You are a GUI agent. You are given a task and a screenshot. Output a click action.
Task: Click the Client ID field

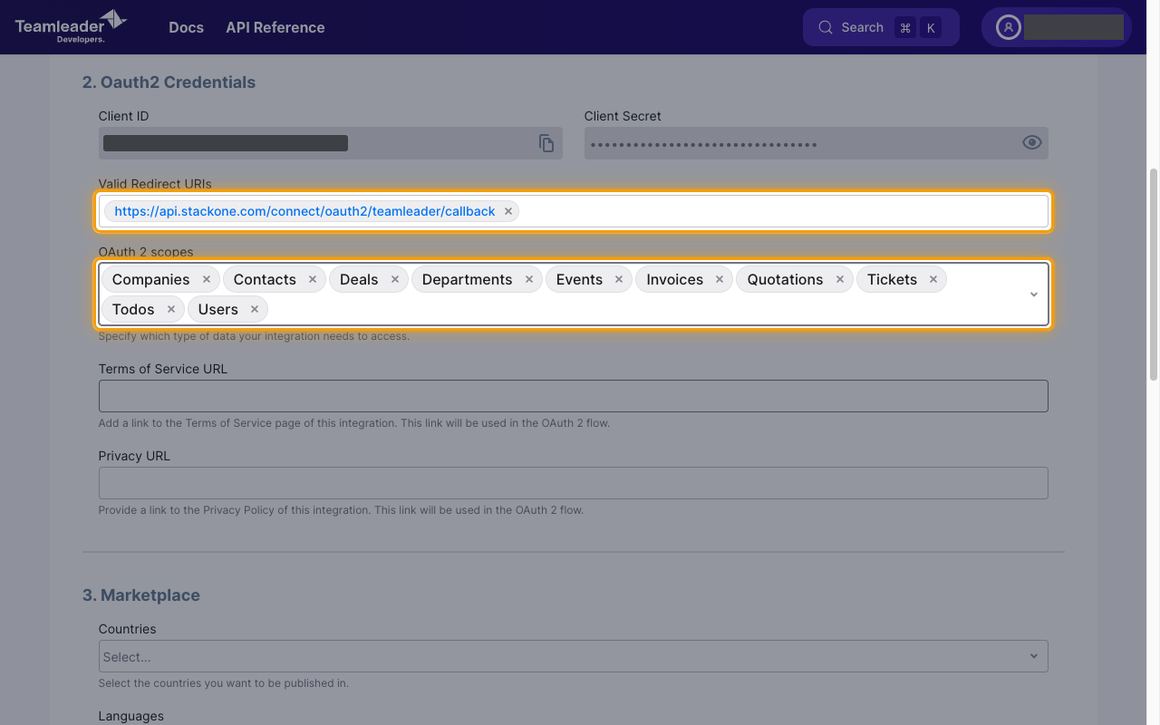click(330, 143)
